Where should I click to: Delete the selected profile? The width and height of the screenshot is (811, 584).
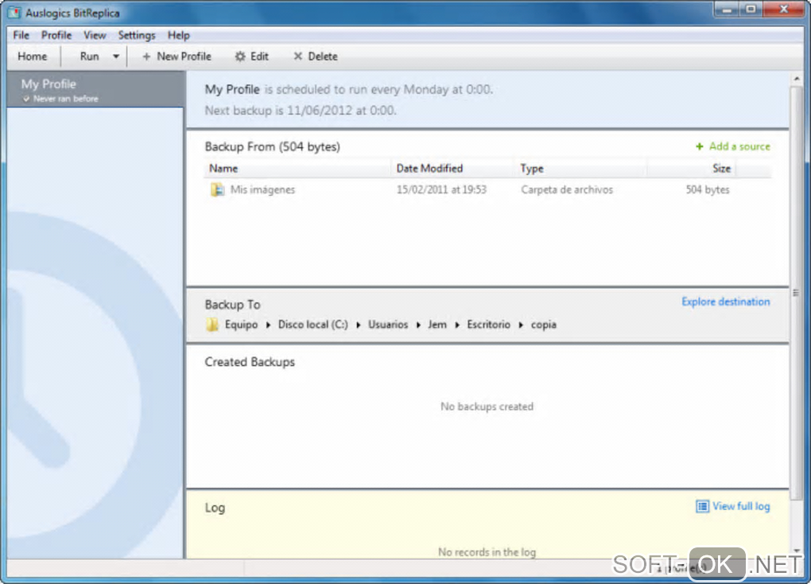pyautogui.click(x=315, y=56)
